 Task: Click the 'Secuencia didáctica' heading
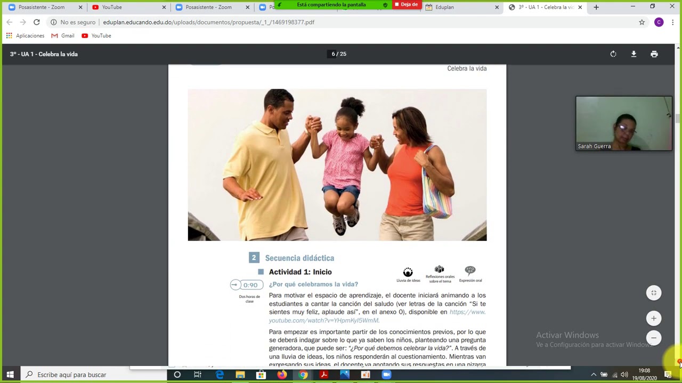[x=299, y=258]
